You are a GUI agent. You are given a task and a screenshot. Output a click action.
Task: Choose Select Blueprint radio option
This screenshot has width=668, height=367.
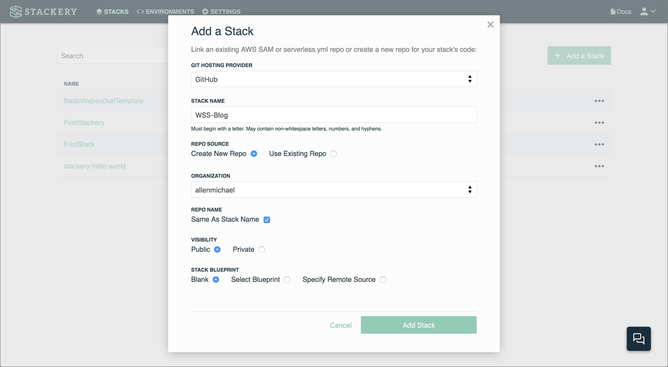pyautogui.click(x=287, y=280)
